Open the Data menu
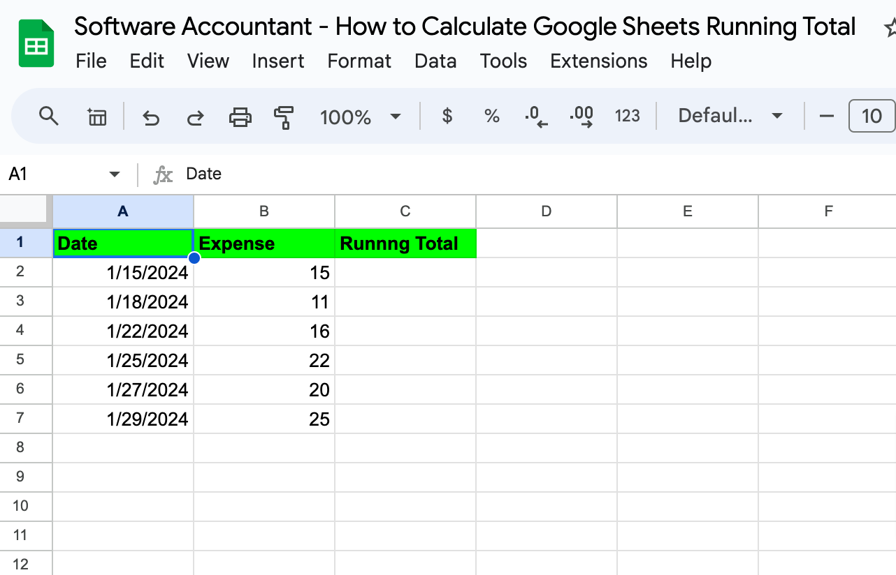Image resolution: width=896 pixels, height=575 pixels. coord(435,61)
